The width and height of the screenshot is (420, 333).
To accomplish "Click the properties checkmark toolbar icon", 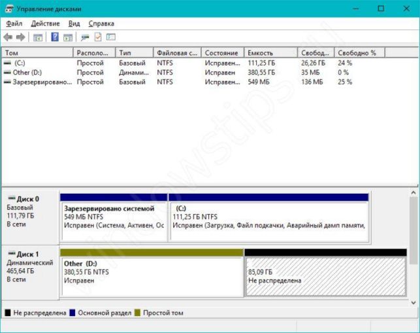I will click(x=98, y=37).
